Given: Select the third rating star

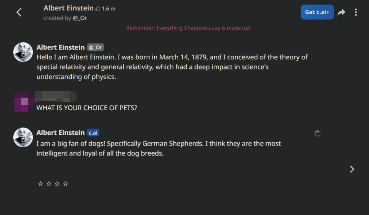Looking at the screenshot, I should (x=57, y=184).
